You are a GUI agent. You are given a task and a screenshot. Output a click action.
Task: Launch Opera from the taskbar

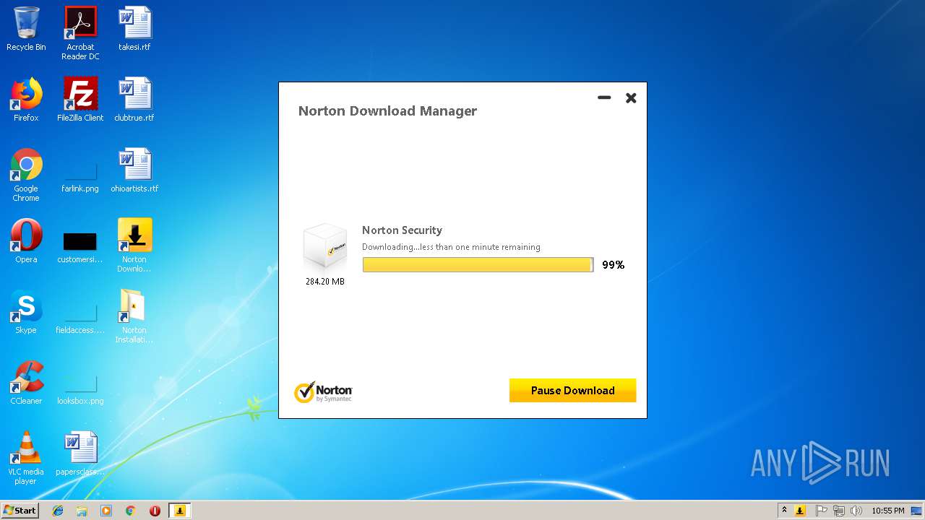155,511
